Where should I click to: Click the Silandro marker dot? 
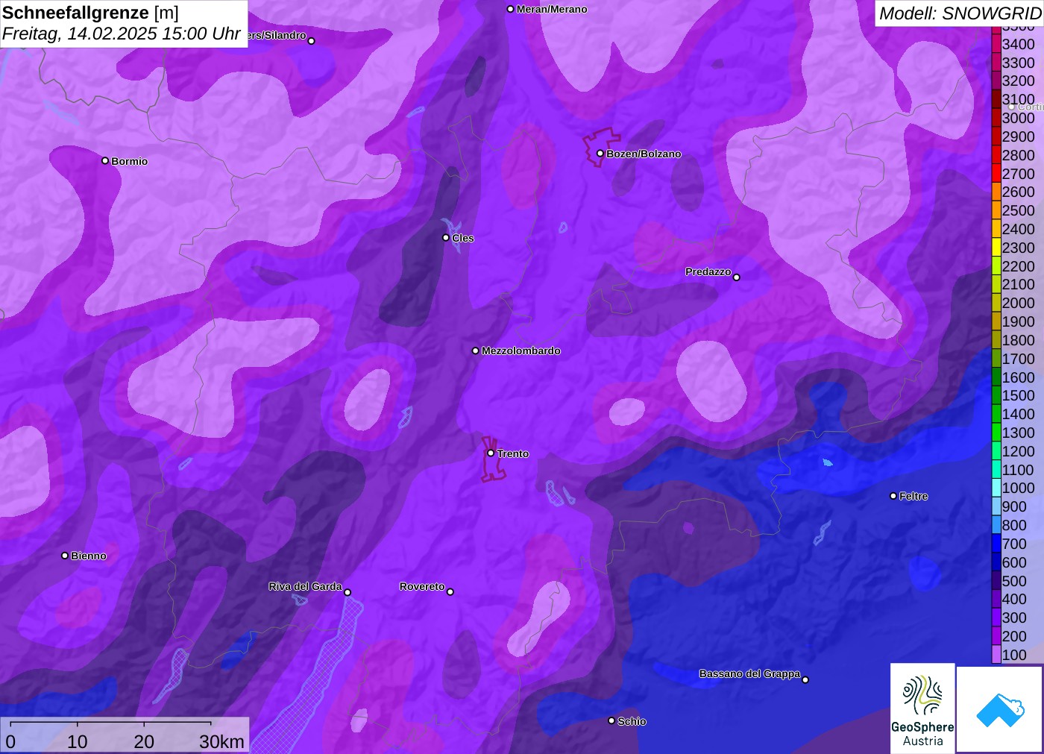click(x=312, y=41)
